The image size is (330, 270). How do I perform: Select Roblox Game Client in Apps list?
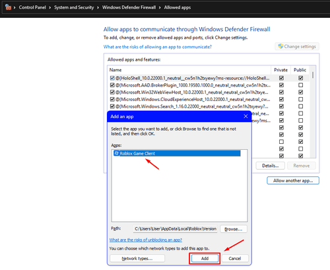click(177, 153)
